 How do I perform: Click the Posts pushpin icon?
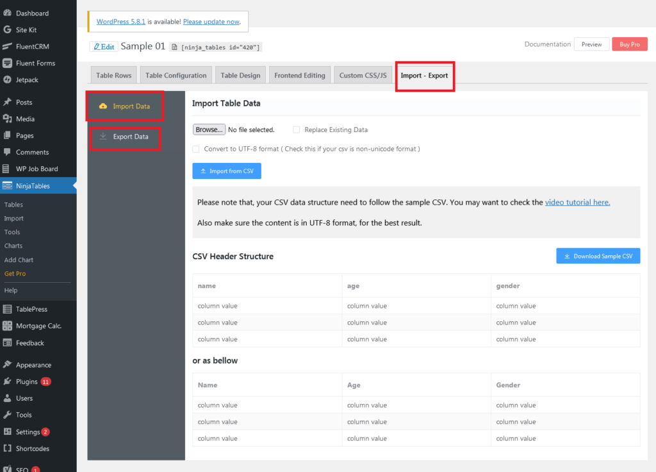7,102
